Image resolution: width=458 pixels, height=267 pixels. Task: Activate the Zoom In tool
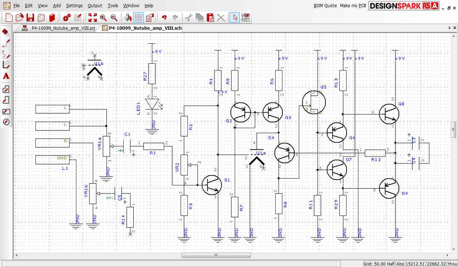coord(103,17)
